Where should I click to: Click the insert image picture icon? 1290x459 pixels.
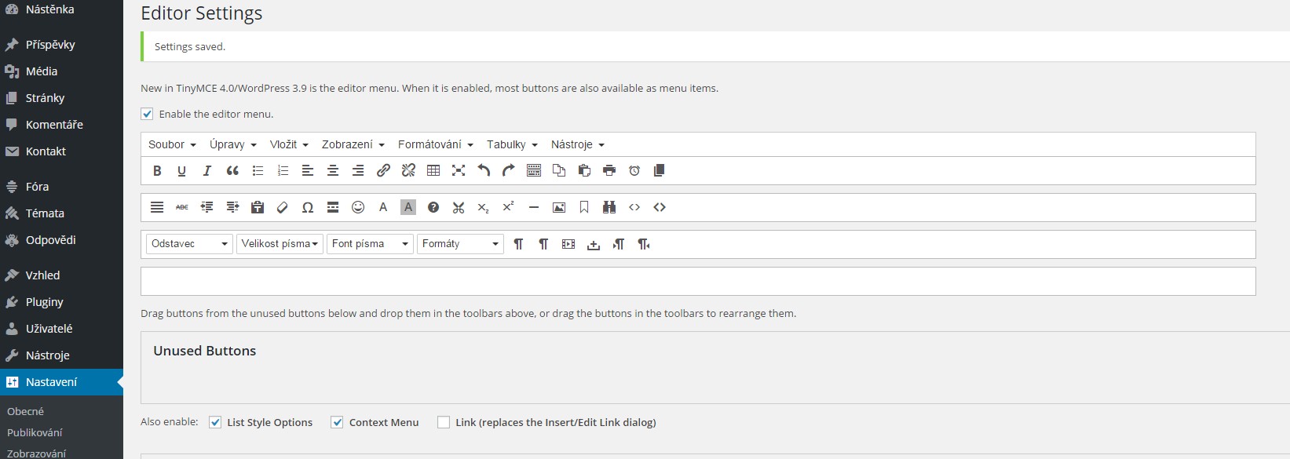(x=559, y=207)
